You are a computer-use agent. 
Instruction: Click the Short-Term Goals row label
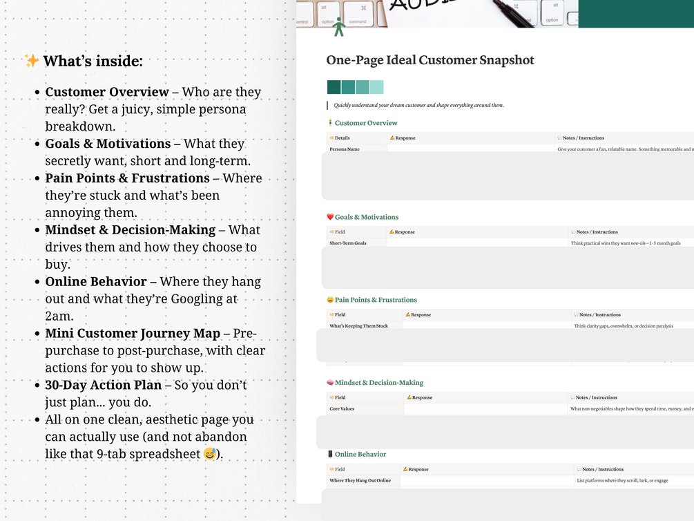click(x=348, y=243)
